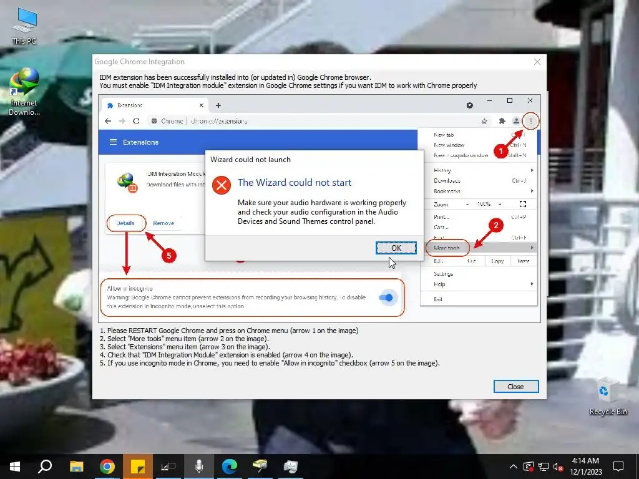Image resolution: width=639 pixels, height=479 pixels.
Task: Select More tools in illustrated Chrome menu
Action: click(447, 248)
